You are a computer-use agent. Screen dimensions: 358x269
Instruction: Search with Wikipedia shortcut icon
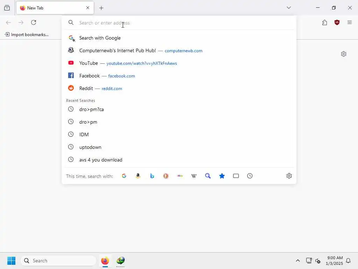coord(194,176)
